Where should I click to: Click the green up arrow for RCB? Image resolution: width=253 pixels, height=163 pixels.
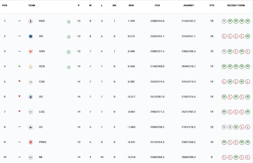[19, 66]
